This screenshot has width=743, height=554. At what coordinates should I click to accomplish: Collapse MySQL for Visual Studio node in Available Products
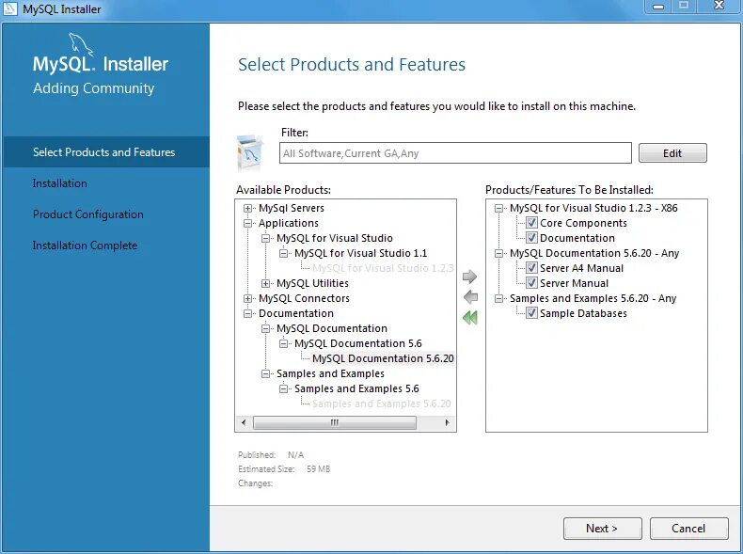click(x=266, y=238)
